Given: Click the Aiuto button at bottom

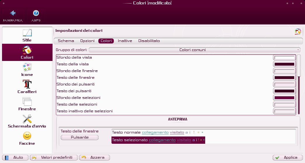Looking at the screenshot, I should 15,157.
